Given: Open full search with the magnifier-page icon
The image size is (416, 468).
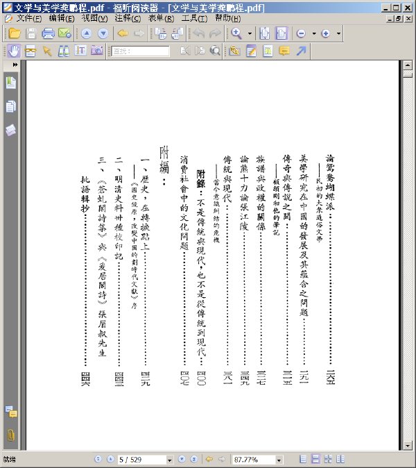Looking at the screenshot, I should pyautogui.click(x=215, y=51).
